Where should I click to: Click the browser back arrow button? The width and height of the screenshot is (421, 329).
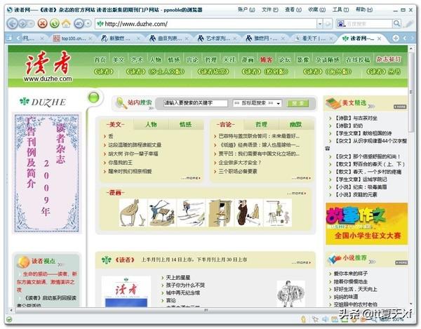tap(12, 23)
